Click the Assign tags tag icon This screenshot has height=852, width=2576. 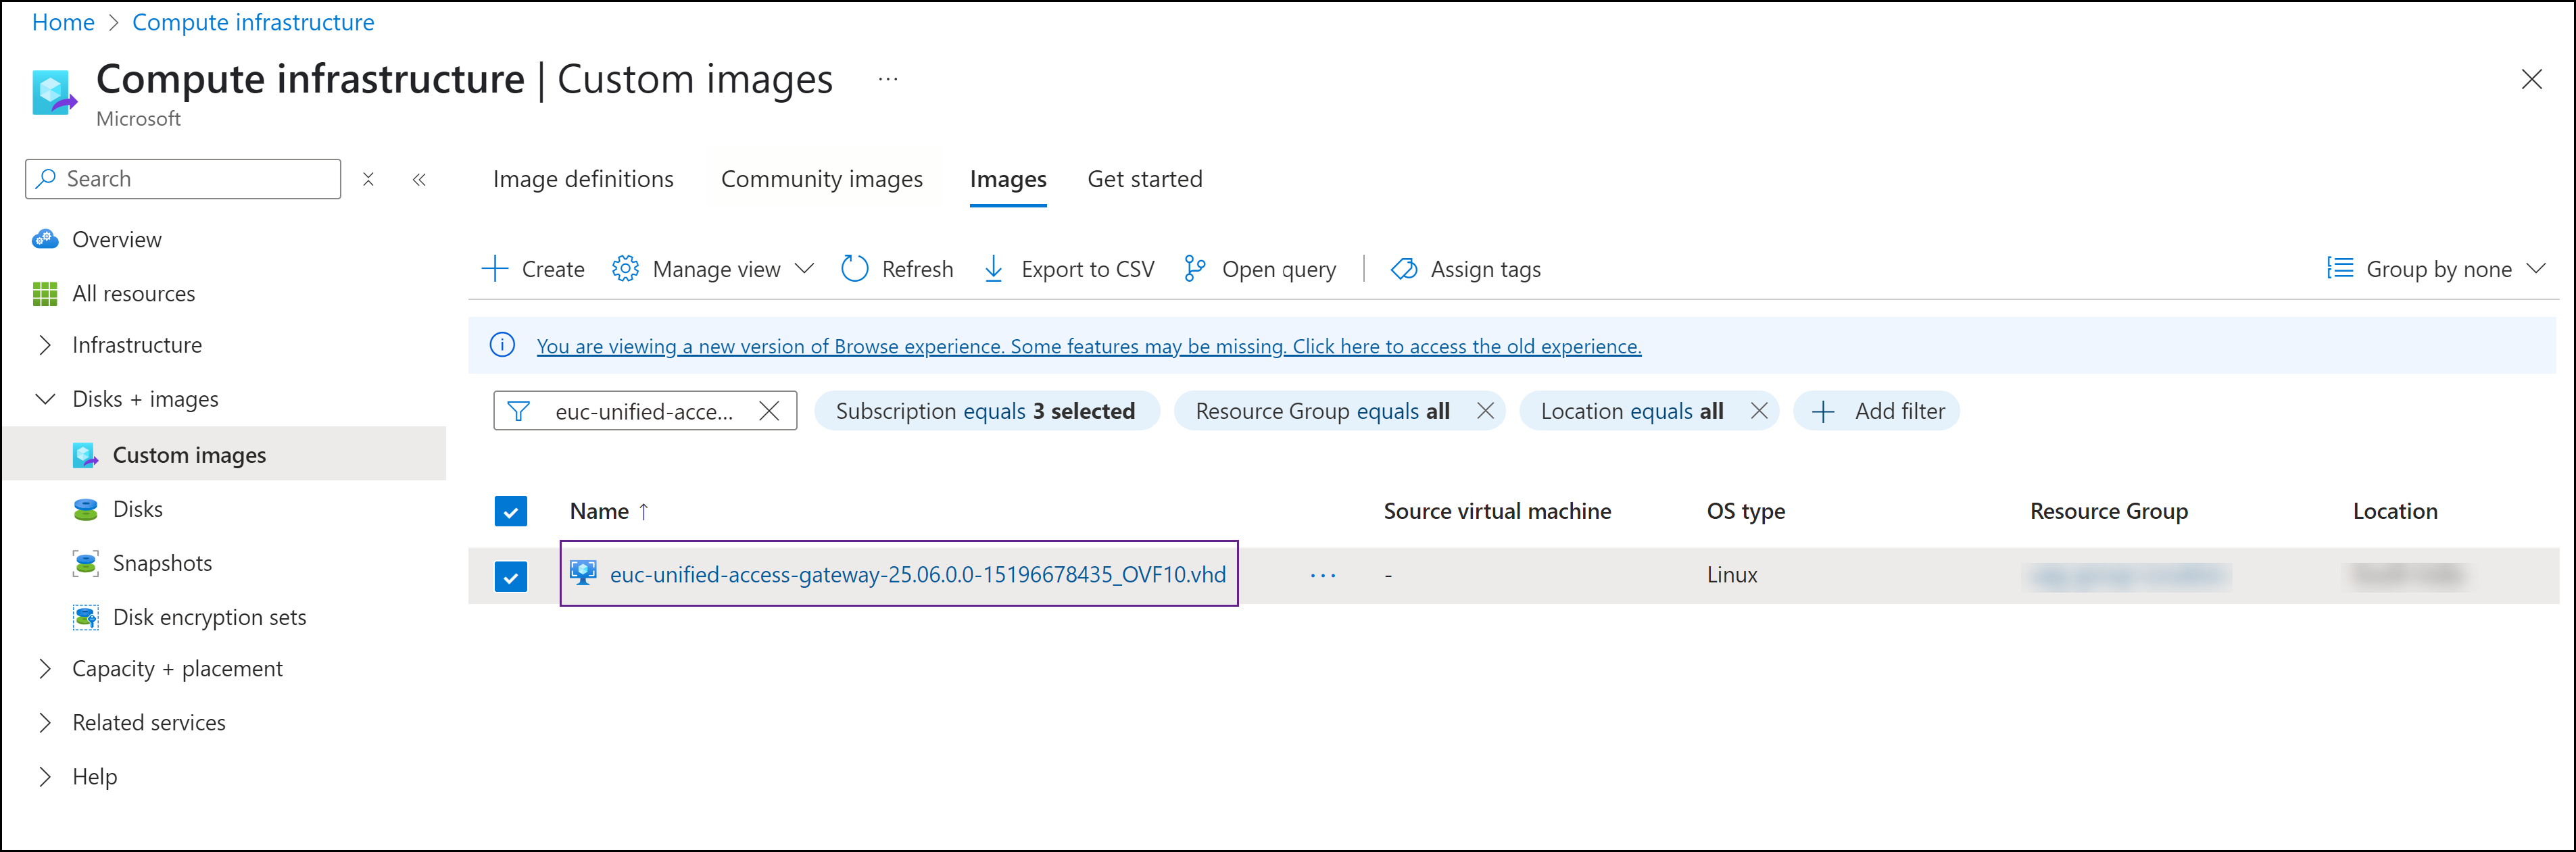coord(1404,269)
